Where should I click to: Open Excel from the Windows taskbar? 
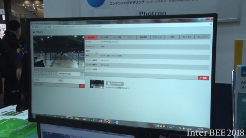(92, 120)
